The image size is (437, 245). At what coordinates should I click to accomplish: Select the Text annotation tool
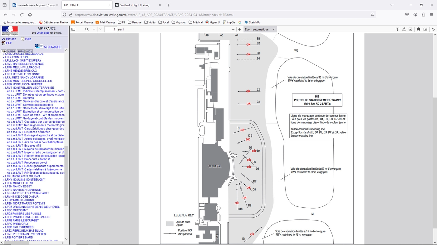click(398, 29)
